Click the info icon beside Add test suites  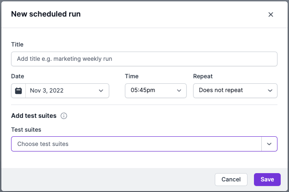(x=64, y=116)
